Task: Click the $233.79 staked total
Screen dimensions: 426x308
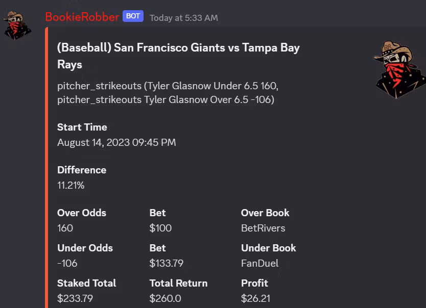Action: point(75,298)
